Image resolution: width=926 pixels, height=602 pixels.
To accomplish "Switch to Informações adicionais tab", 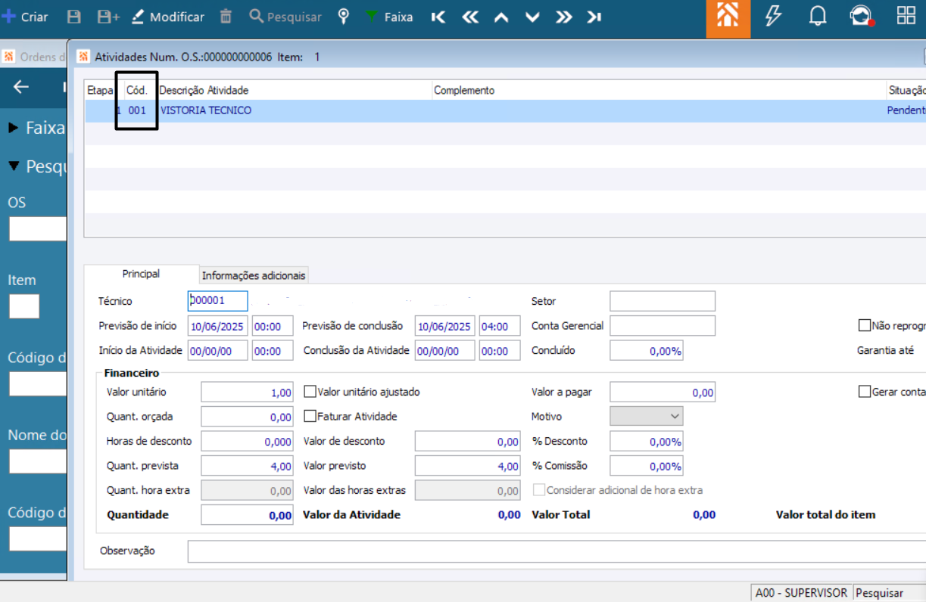I will point(254,275).
